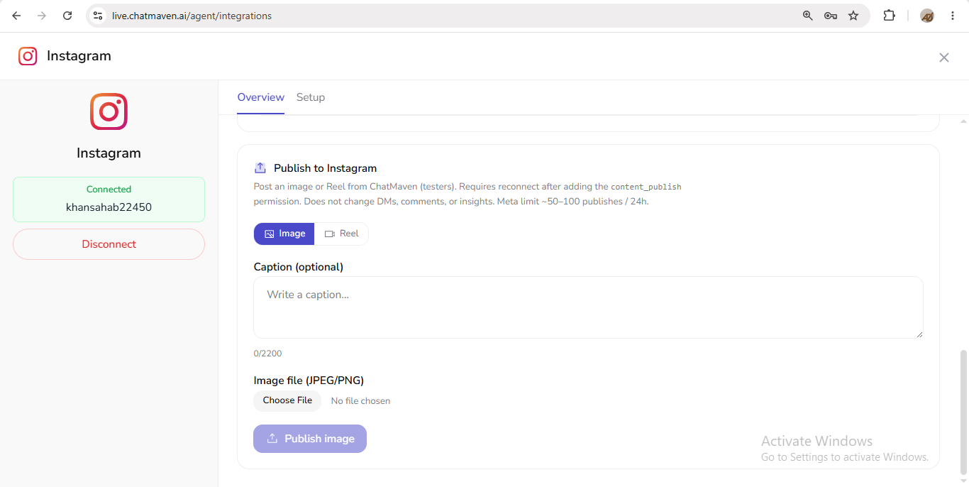Click the scrollbar up arrow
Image resolution: width=969 pixels, height=487 pixels.
point(963,121)
